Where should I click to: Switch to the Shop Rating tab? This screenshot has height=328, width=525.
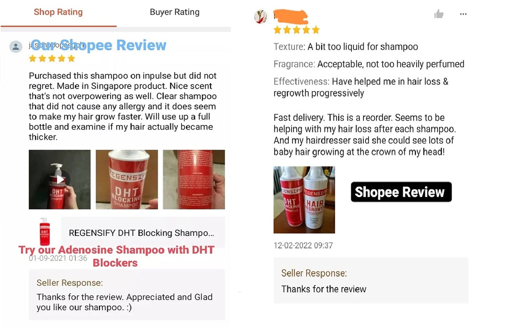click(58, 12)
